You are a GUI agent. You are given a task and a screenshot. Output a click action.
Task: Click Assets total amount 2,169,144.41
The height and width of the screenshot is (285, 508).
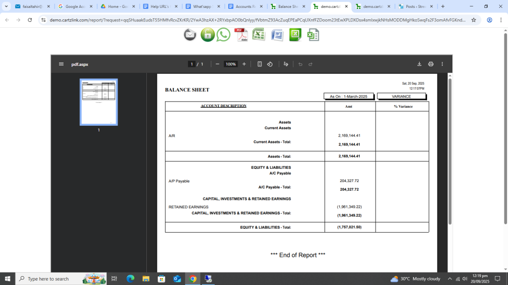(x=349, y=156)
